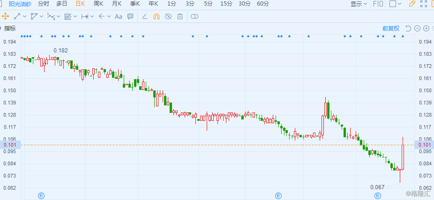
Task: Toggle hide drawings eye icon
Action: [168, 16]
